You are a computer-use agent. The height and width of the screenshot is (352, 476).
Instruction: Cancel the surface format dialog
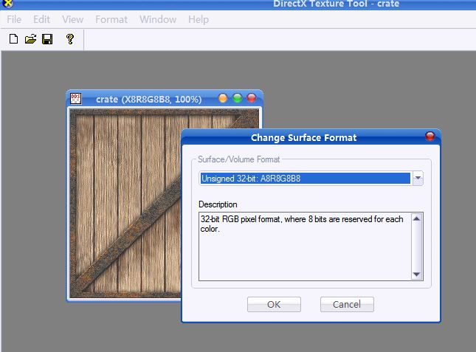(x=347, y=304)
